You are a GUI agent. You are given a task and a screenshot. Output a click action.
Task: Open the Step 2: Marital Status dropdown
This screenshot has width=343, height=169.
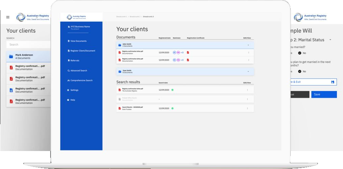click(330, 40)
